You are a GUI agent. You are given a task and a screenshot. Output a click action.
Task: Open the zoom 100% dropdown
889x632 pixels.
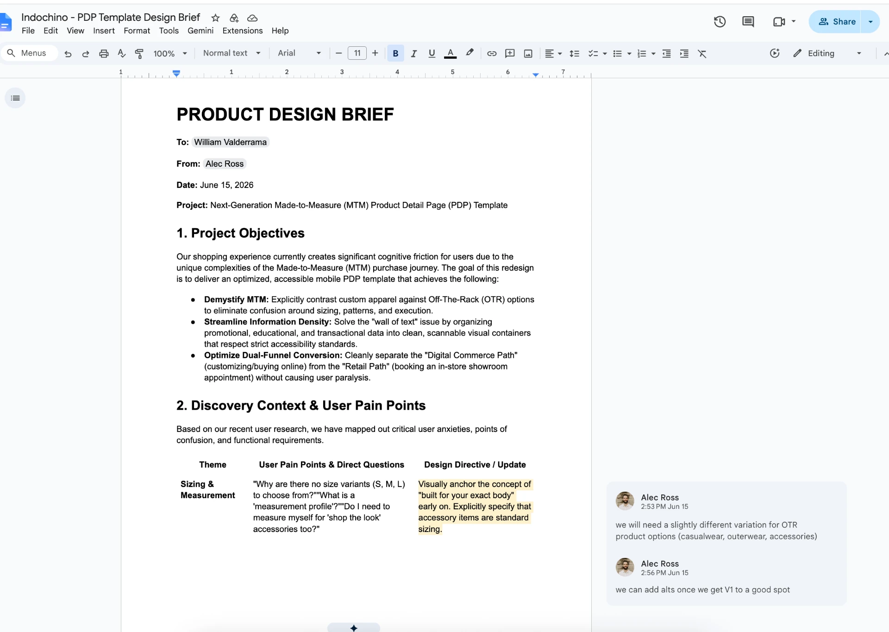pos(170,54)
